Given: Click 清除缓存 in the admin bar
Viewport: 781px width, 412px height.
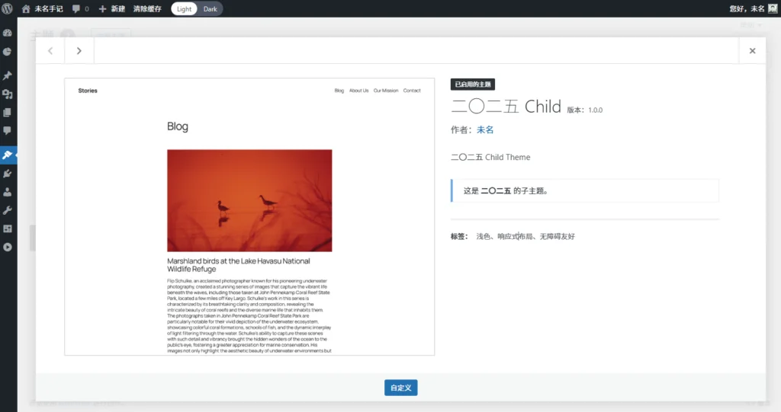Looking at the screenshot, I should (x=147, y=9).
